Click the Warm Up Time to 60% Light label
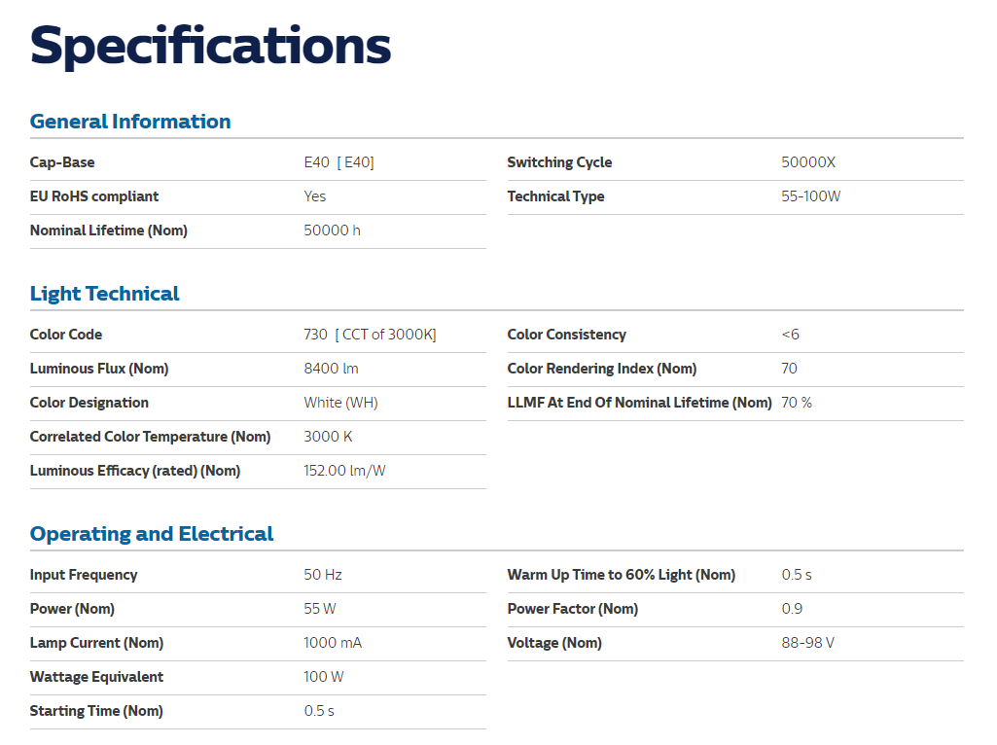This screenshot has height=745, width=997. [622, 575]
